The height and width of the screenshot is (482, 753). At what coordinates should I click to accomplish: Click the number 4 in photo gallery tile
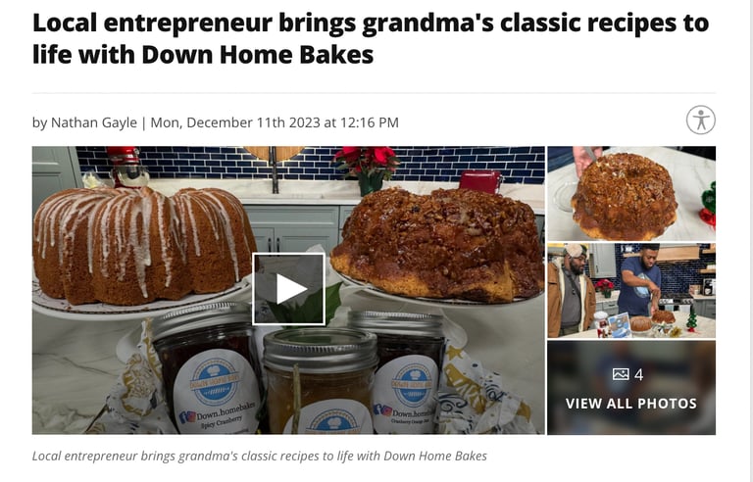(638, 374)
